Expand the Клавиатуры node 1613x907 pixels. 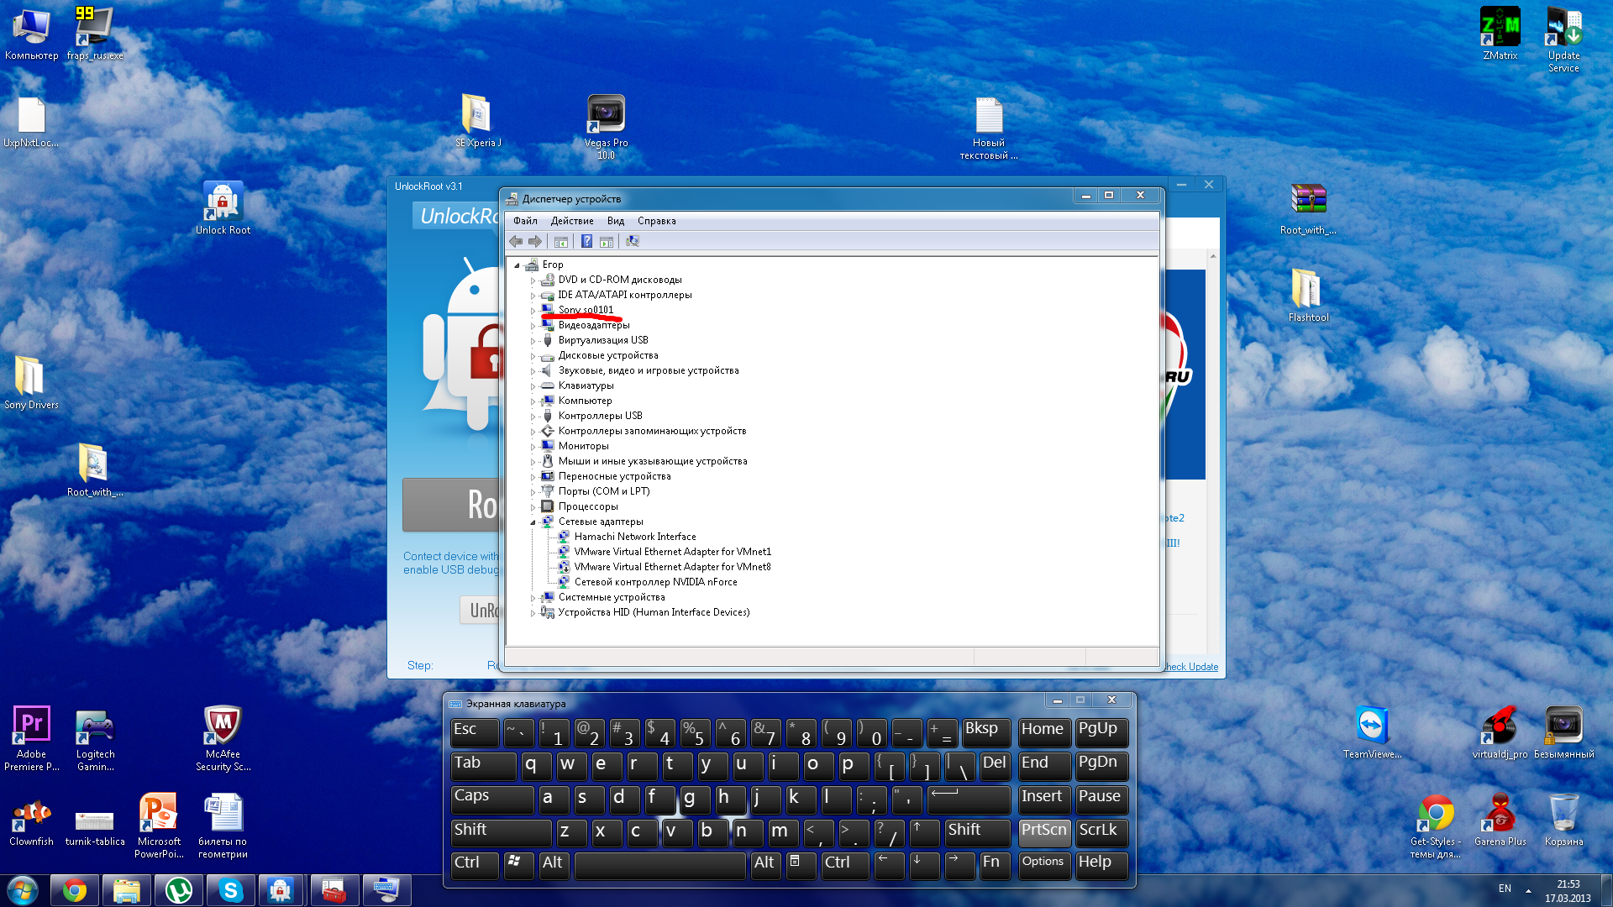[533, 386]
